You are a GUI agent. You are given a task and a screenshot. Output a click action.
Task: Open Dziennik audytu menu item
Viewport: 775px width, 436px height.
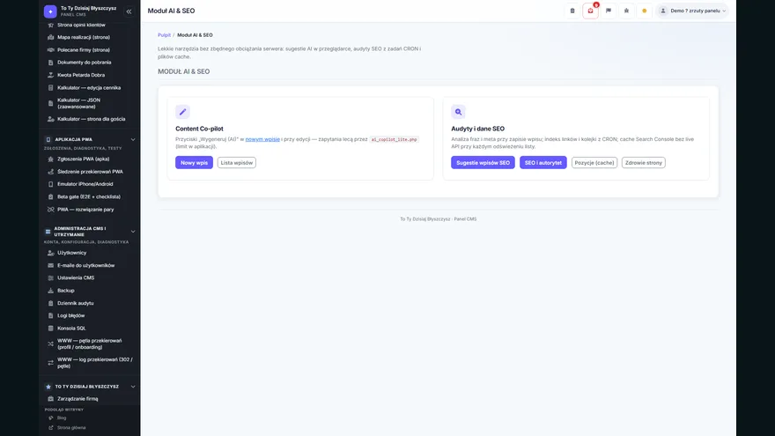coord(90,303)
